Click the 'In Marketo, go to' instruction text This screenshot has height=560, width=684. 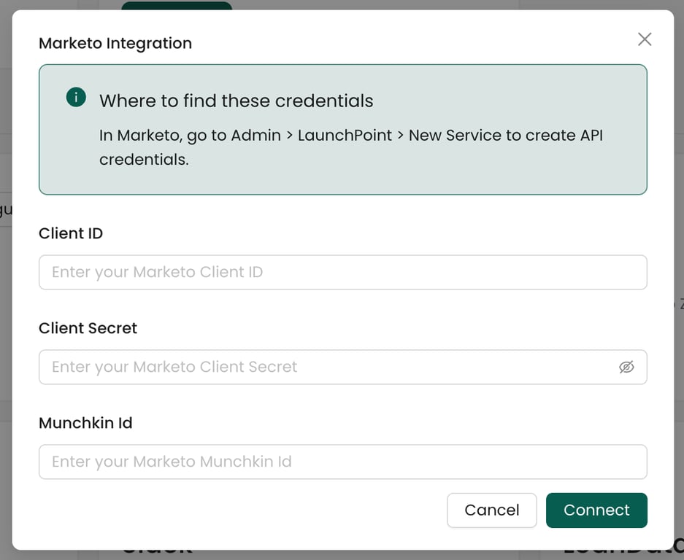pos(163,136)
